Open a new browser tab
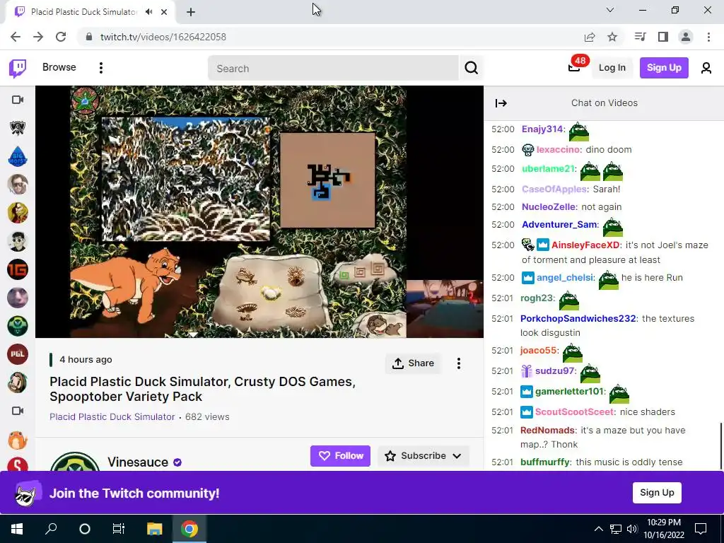Image resolution: width=724 pixels, height=543 pixels. click(x=191, y=13)
